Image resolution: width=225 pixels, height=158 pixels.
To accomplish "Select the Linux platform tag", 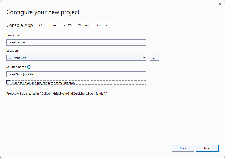I will (x=53, y=25).
